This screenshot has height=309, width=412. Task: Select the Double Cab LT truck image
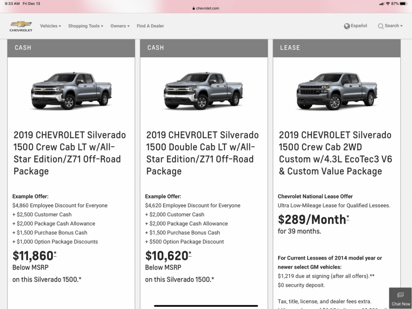(204, 90)
